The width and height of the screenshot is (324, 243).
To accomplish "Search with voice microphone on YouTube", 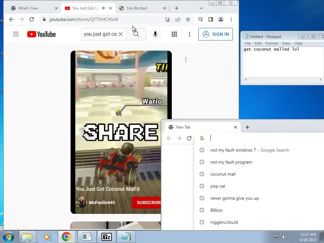I will click(x=155, y=34).
